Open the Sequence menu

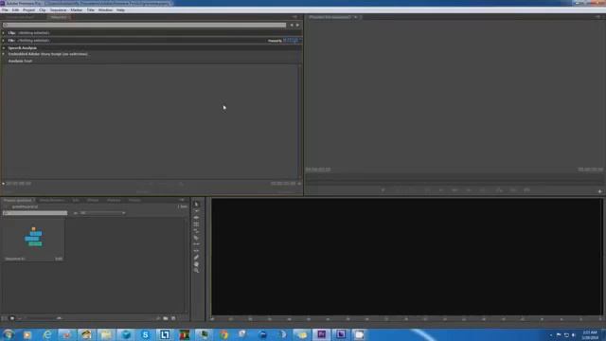pos(58,10)
